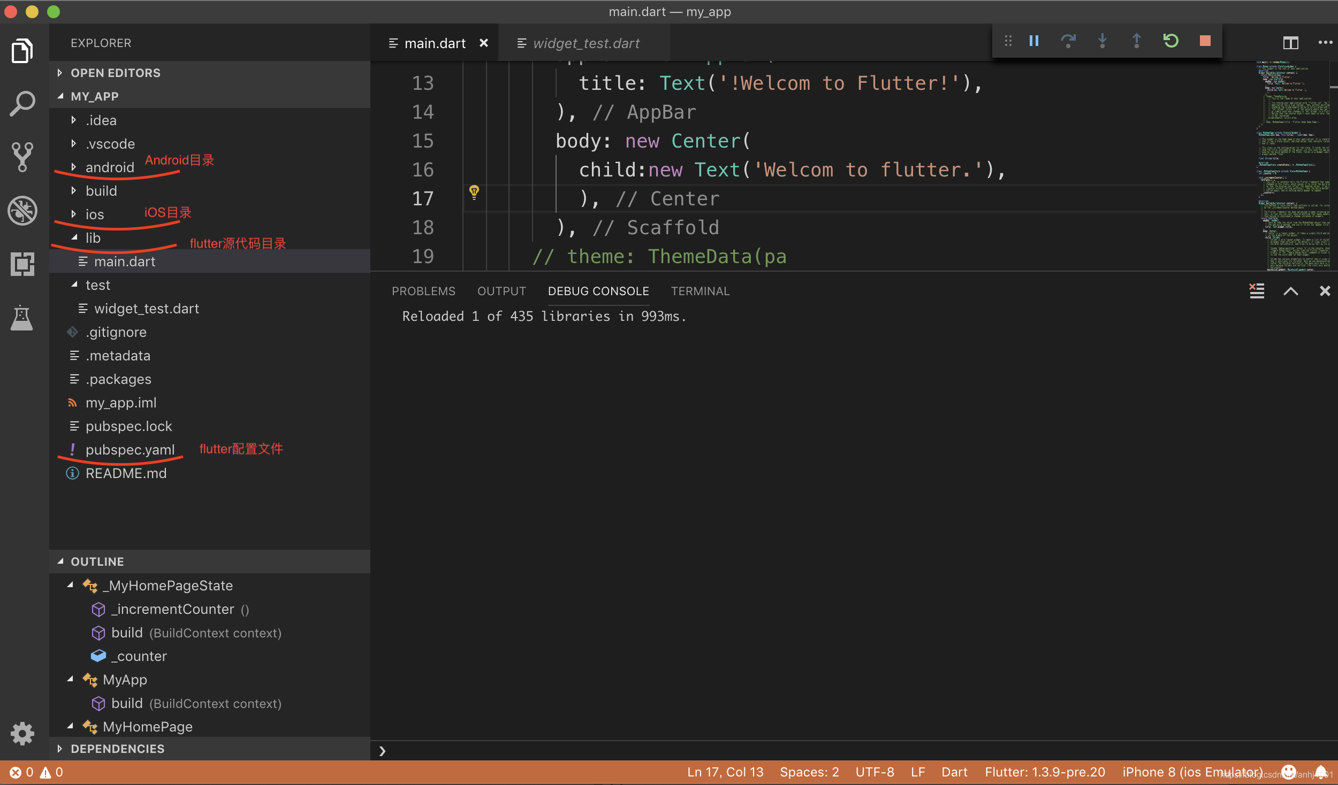Open main.dart in the file tree

tap(210, 261)
